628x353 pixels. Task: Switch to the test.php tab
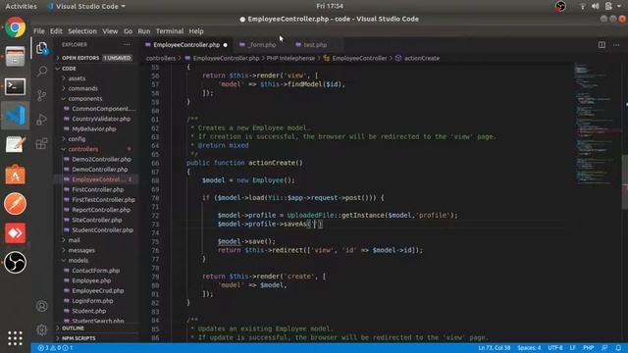click(315, 45)
